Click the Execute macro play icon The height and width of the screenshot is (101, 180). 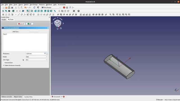(73, 8)
